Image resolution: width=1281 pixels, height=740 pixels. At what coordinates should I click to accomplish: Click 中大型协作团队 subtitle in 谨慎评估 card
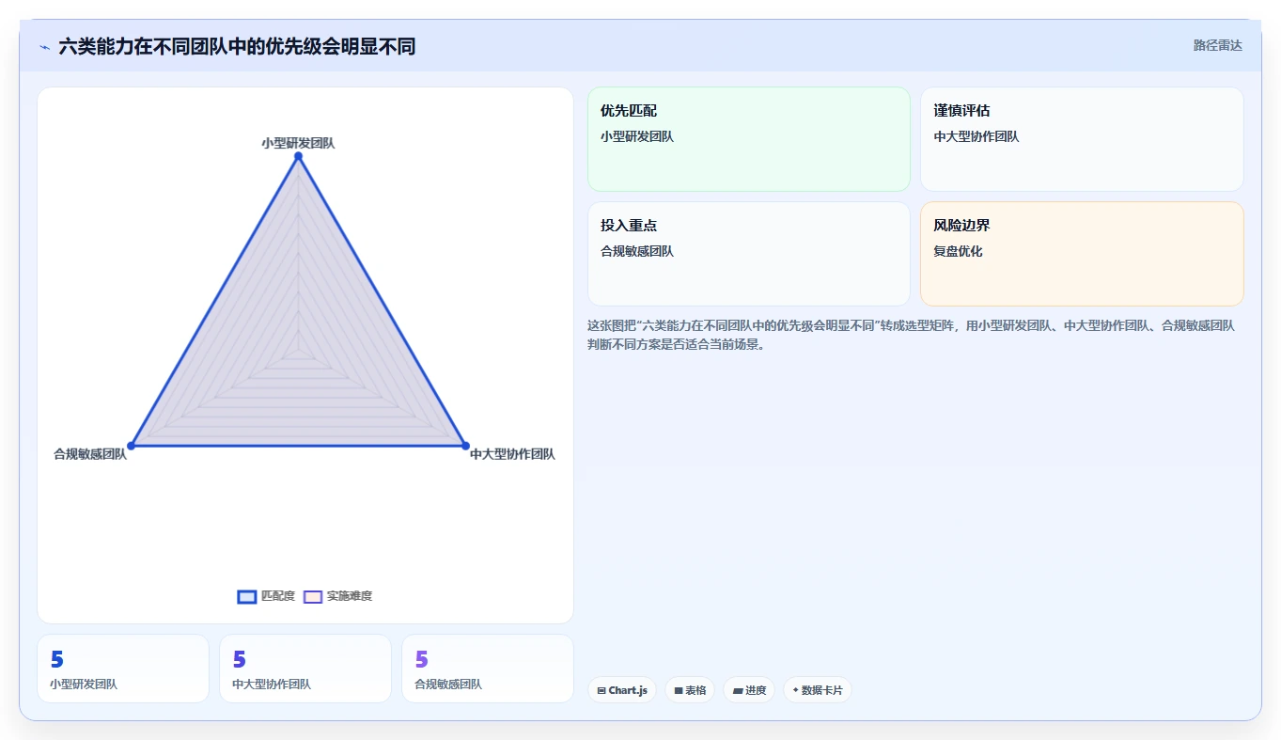tap(976, 136)
